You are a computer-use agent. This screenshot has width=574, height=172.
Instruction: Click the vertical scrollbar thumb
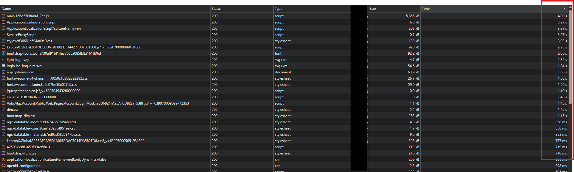point(570,56)
